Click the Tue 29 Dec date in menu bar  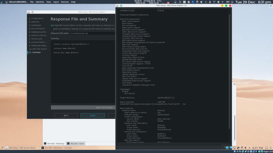[x=245, y=2]
